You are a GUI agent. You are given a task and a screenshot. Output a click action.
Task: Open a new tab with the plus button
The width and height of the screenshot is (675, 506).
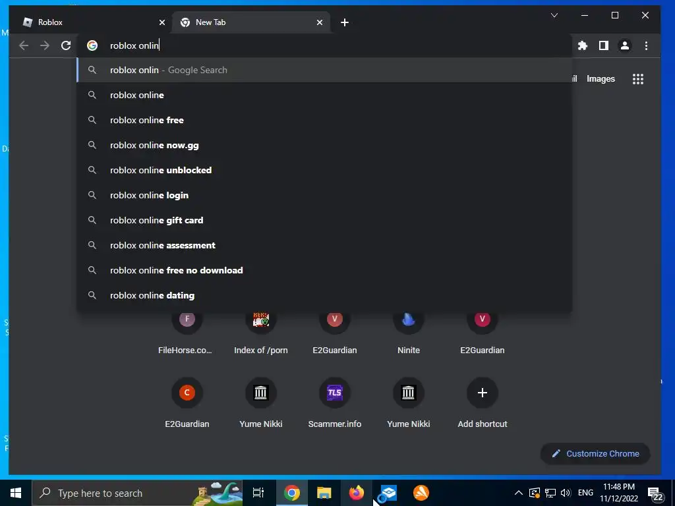(x=344, y=22)
